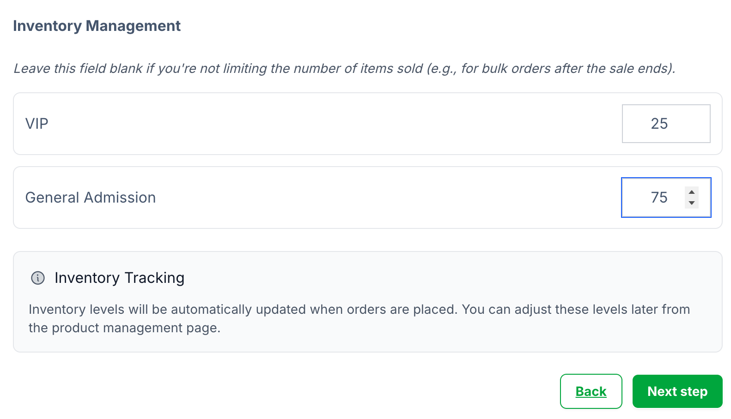
Task: Click the VIP ticket label
Action: pyautogui.click(x=37, y=124)
